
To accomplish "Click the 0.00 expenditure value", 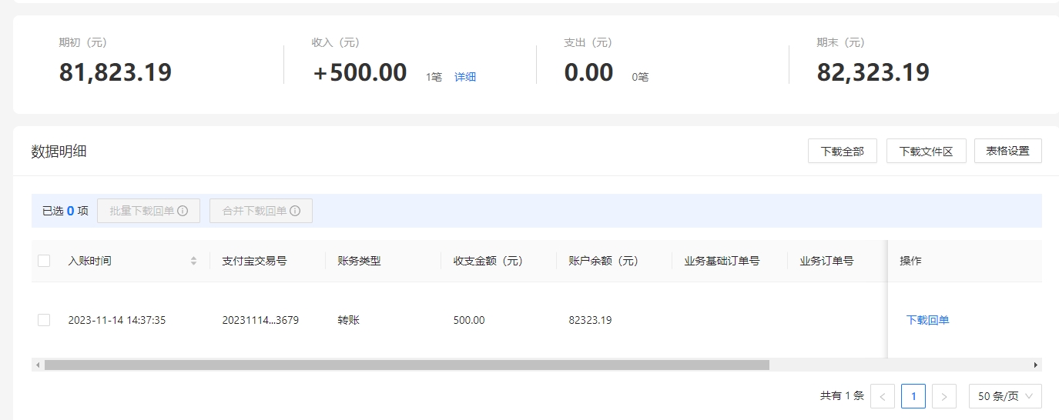I will [588, 72].
